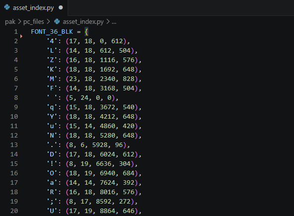Click the Python icon on the asset_index.py tab
This screenshot has width=294, height=216.
[7, 7]
